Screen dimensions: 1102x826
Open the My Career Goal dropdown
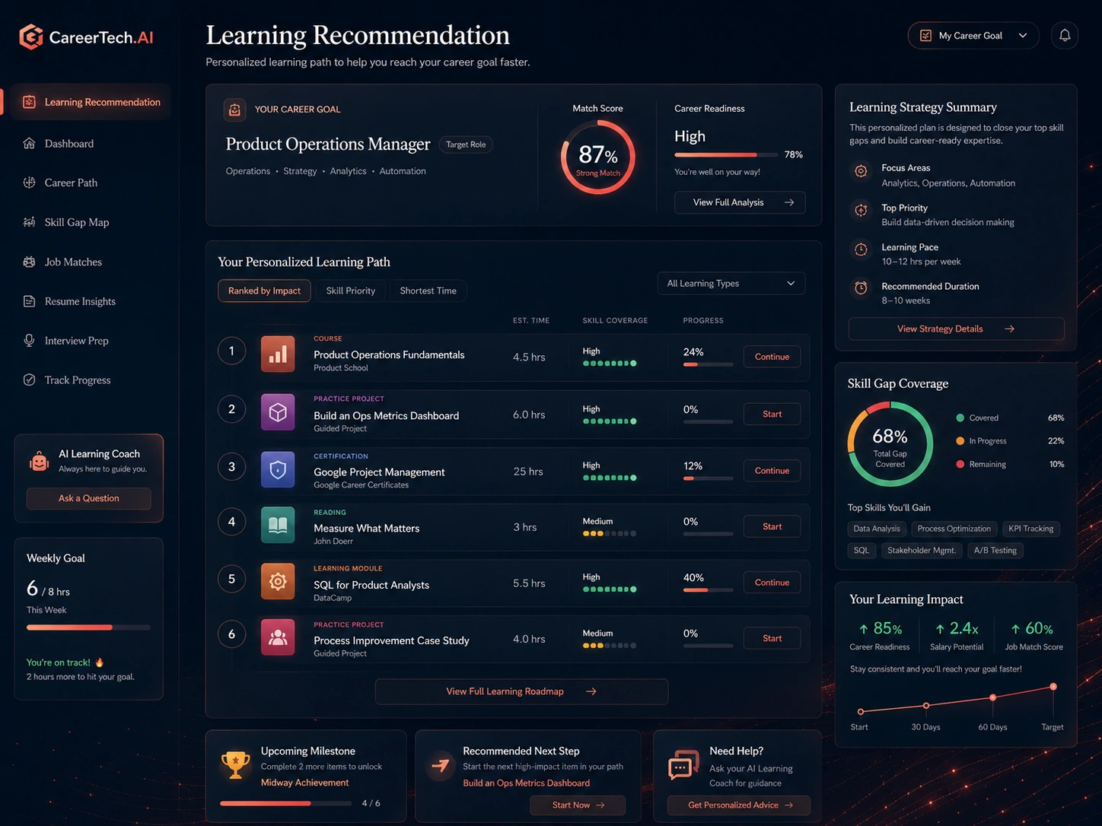click(973, 36)
